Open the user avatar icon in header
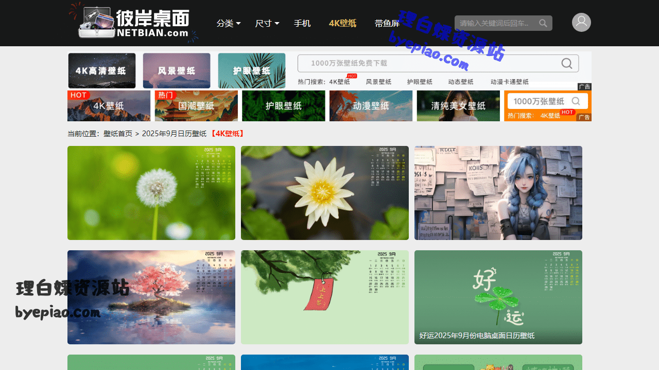Image resolution: width=659 pixels, height=370 pixels. pyautogui.click(x=581, y=22)
